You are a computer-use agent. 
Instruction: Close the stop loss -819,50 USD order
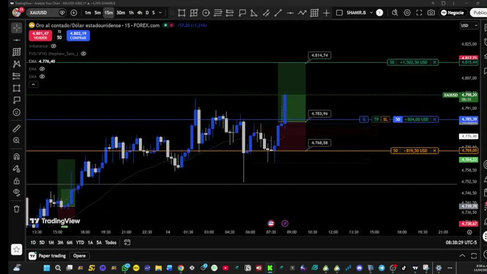(434, 151)
